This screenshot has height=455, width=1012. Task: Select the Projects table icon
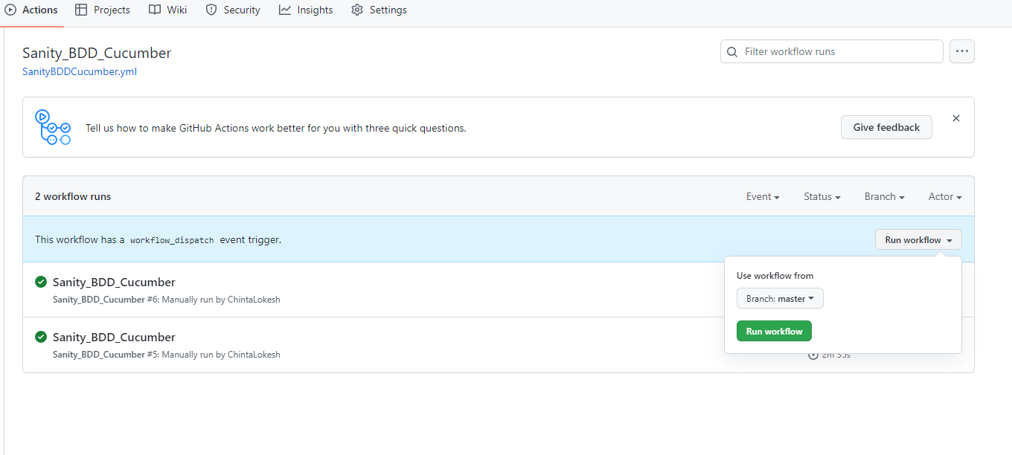(x=80, y=10)
